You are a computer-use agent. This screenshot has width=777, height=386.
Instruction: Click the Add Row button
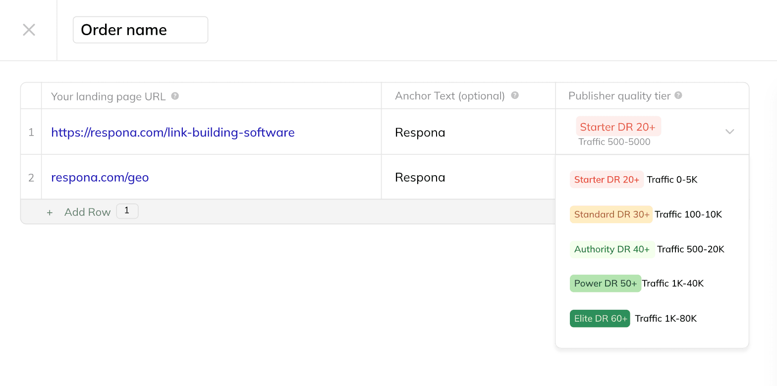coord(87,212)
